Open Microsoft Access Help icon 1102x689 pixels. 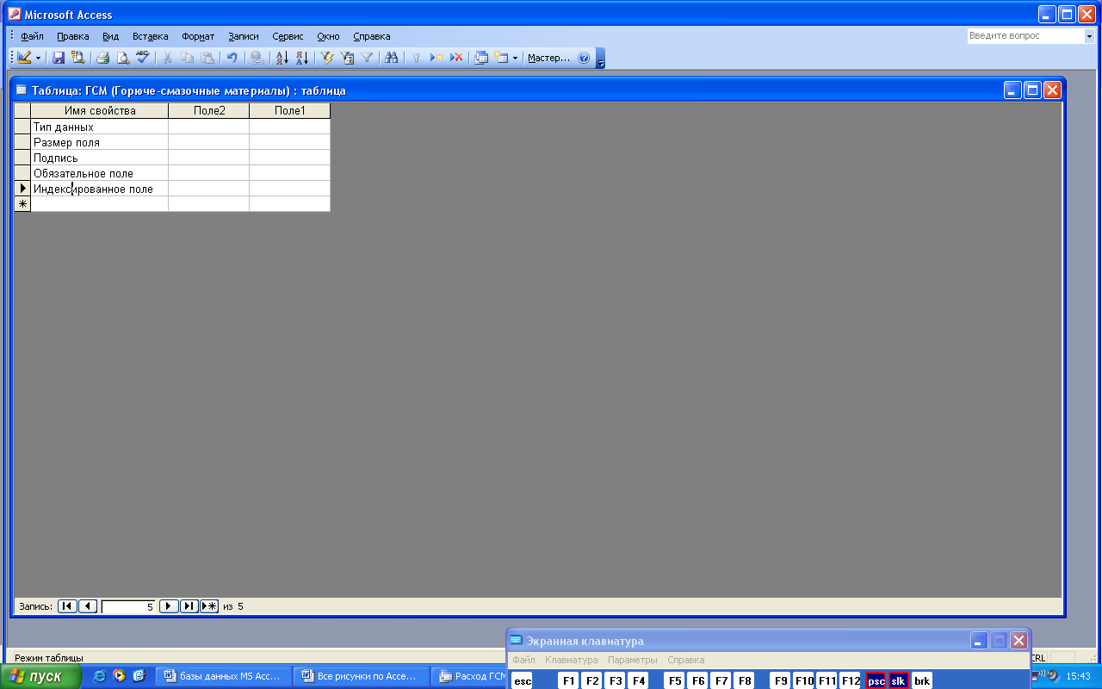coord(584,58)
